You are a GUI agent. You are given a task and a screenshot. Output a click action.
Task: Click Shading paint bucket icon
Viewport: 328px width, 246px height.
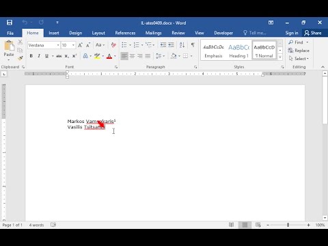[174, 56]
